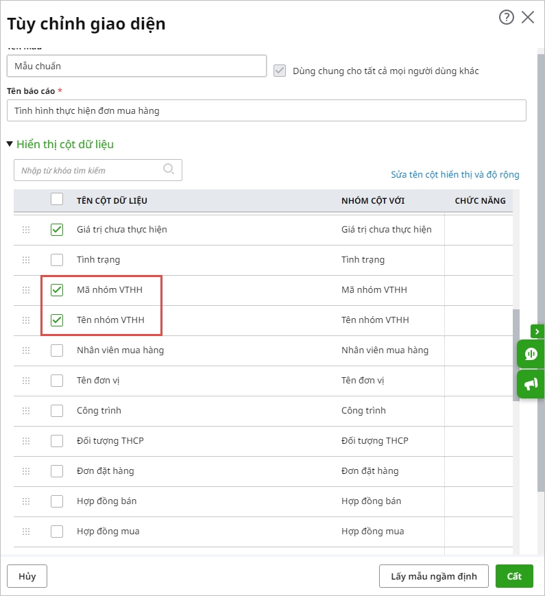Click drag handle beside Hợp đồng mua
545x596 pixels.
pos(26,532)
